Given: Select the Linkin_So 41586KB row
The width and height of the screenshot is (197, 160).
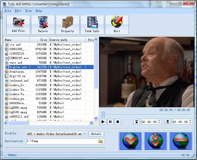Looking at the screenshot, I should point(49,85).
